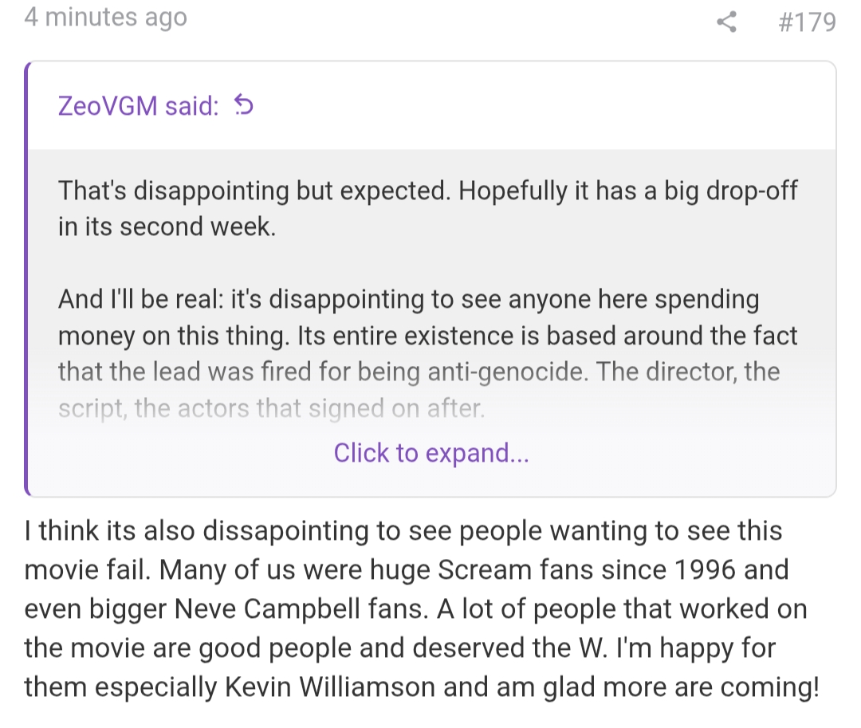861x728 pixels.
Task: Click the share icon for this post
Action: 726,21
